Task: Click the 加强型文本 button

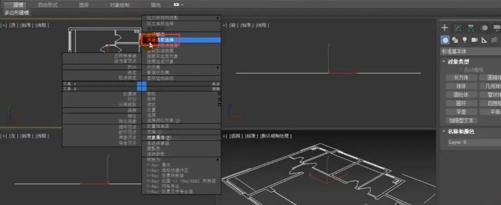Action: tap(461, 121)
